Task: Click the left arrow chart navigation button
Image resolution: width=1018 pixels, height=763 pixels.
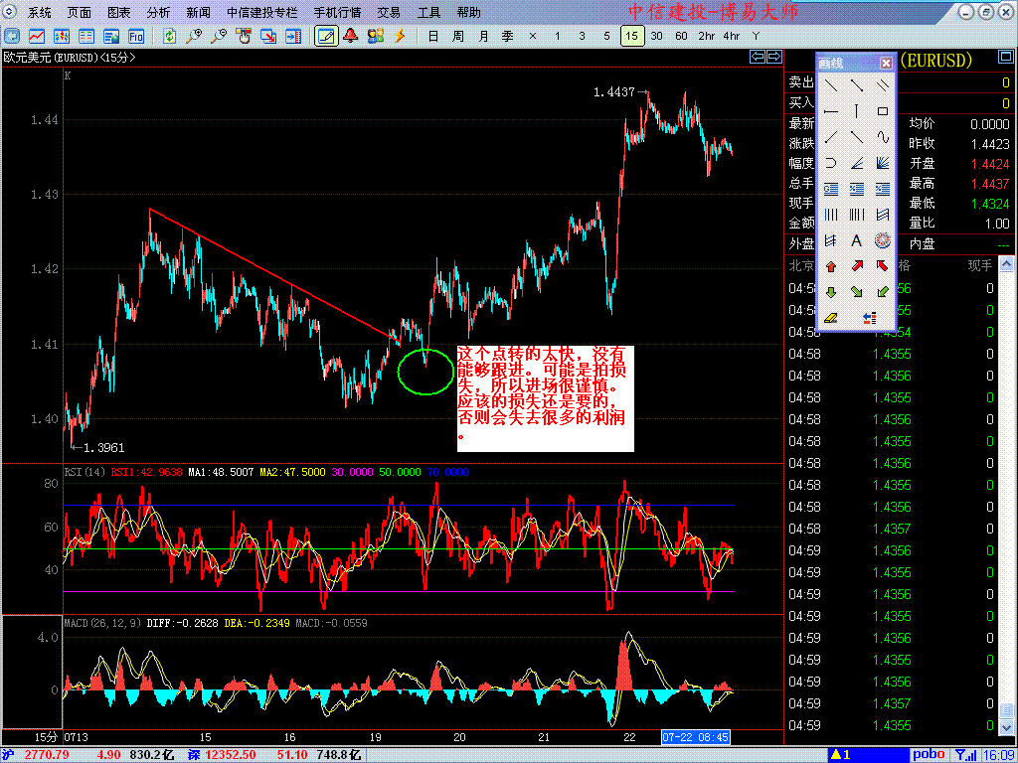Action: tap(757, 57)
